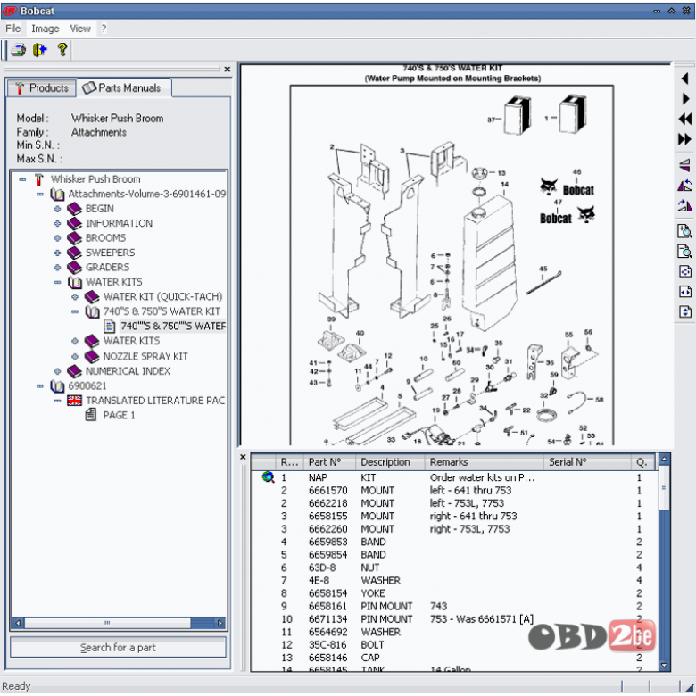
Task: Open the ? help menu
Action: coord(104,29)
